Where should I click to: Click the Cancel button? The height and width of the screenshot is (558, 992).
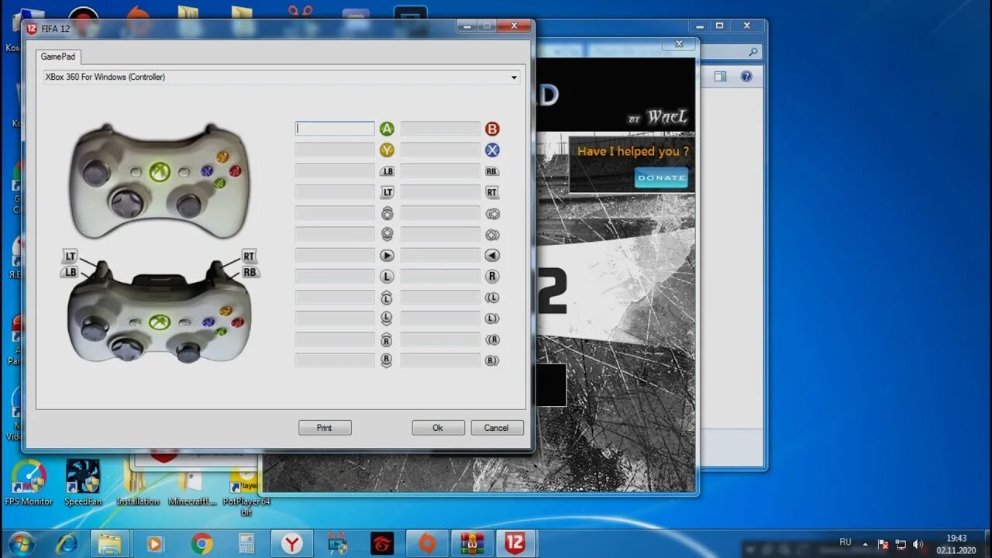[x=497, y=428]
